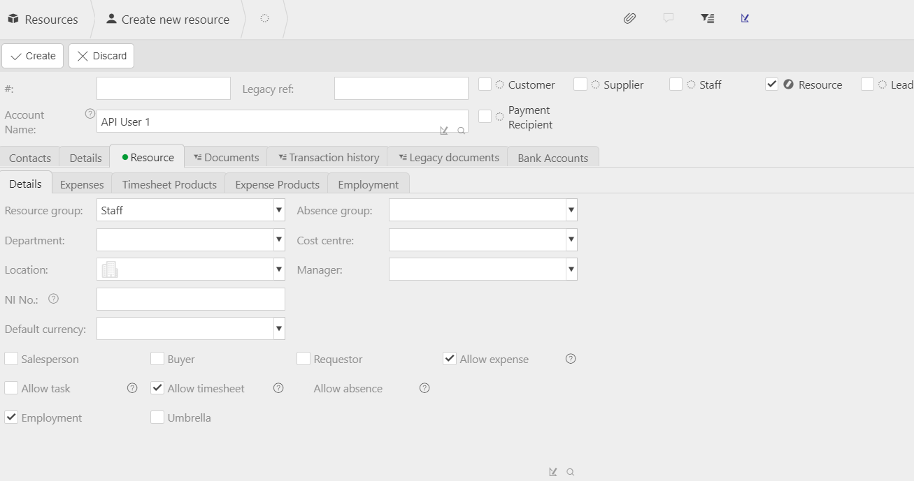Click the building icon in Location field
Screen dimensions: 914x481
110,269
